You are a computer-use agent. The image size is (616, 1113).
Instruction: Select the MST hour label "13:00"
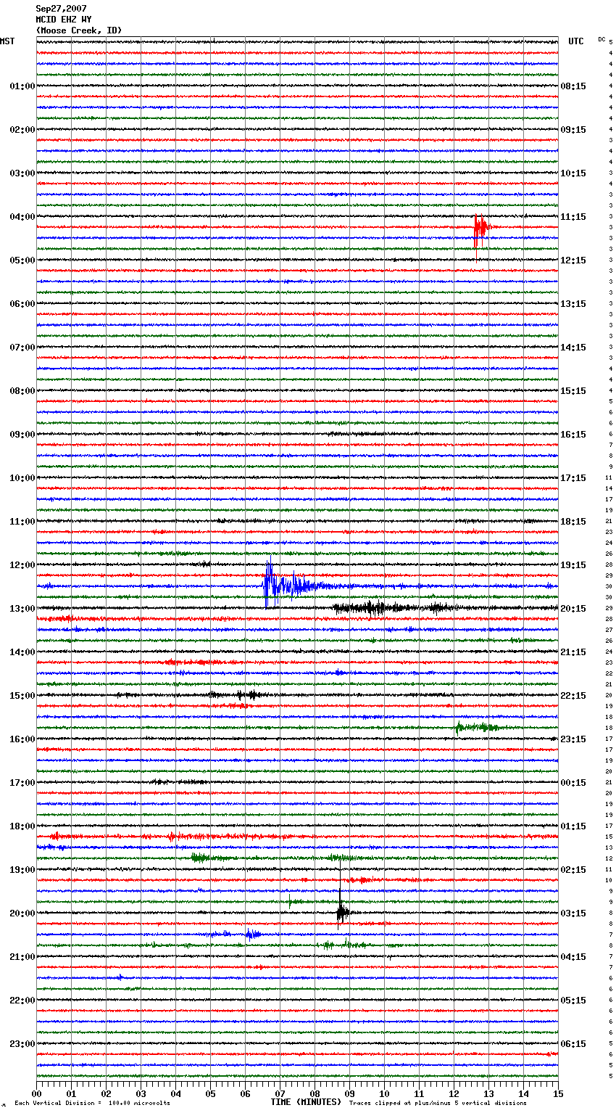click(22, 609)
